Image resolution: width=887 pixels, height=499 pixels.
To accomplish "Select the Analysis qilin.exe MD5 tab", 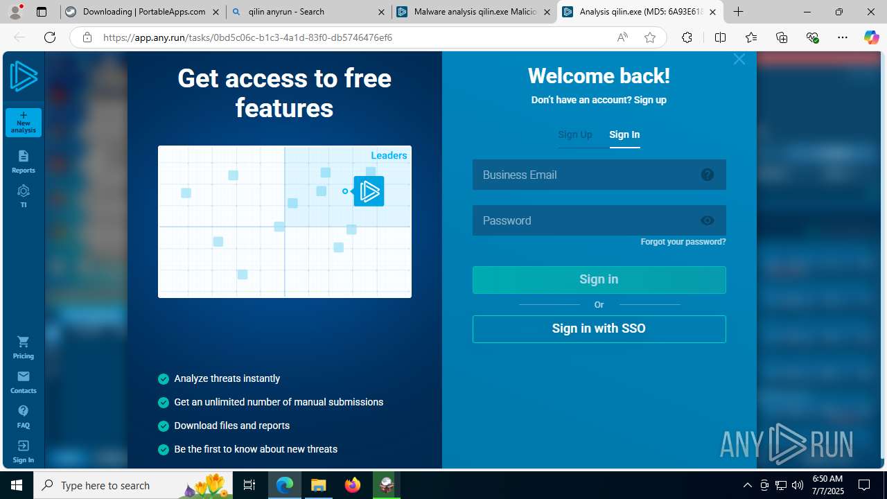I will pos(640,12).
